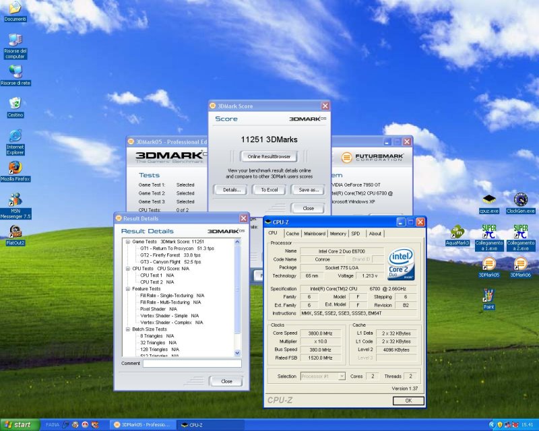Select the 3DMark05 taskbar button

(144, 425)
